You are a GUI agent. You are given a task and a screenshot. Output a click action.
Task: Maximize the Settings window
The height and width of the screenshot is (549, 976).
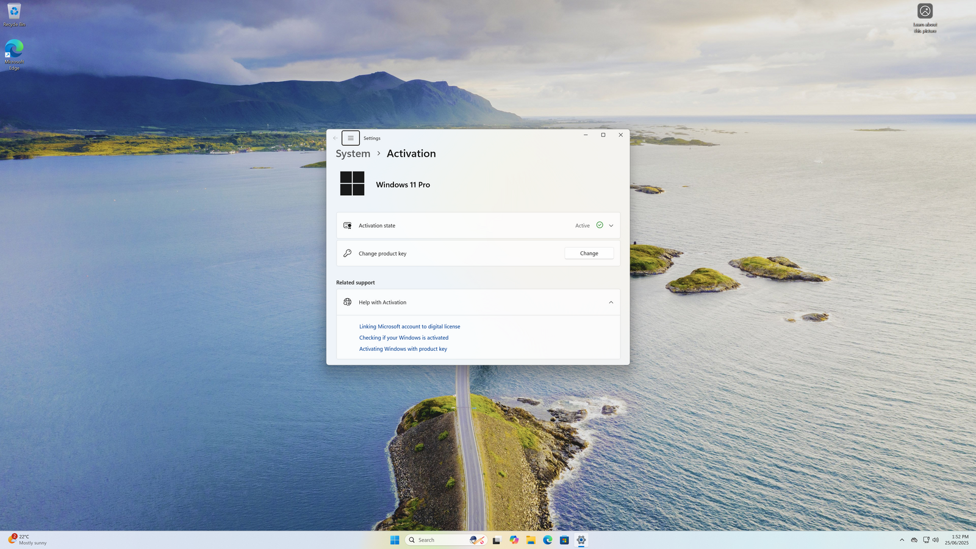point(603,135)
